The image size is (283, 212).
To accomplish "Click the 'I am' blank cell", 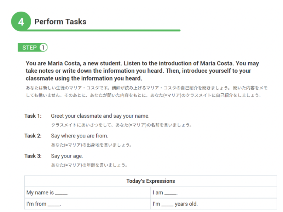I will 214,193.
